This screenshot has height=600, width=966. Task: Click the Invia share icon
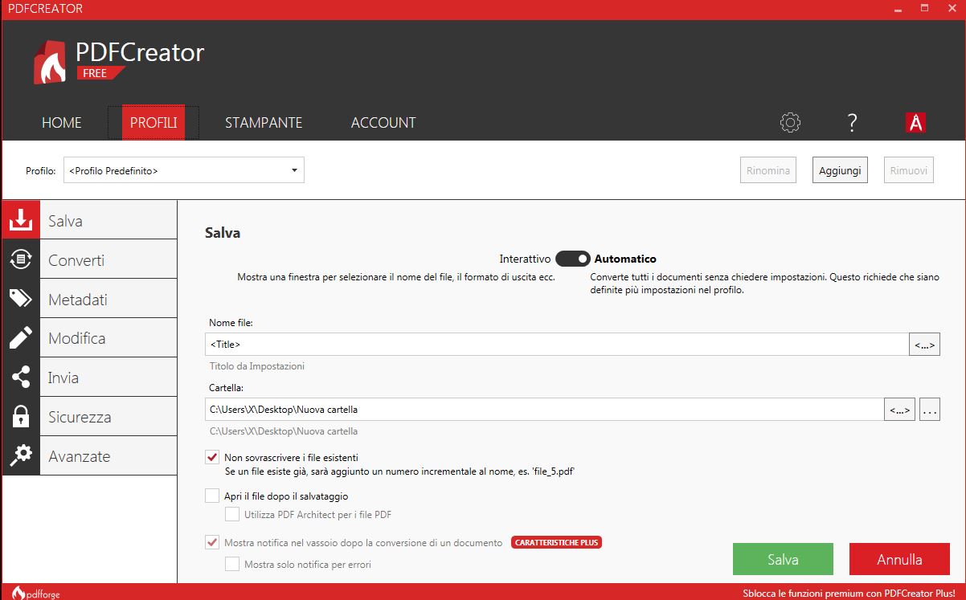click(x=21, y=378)
